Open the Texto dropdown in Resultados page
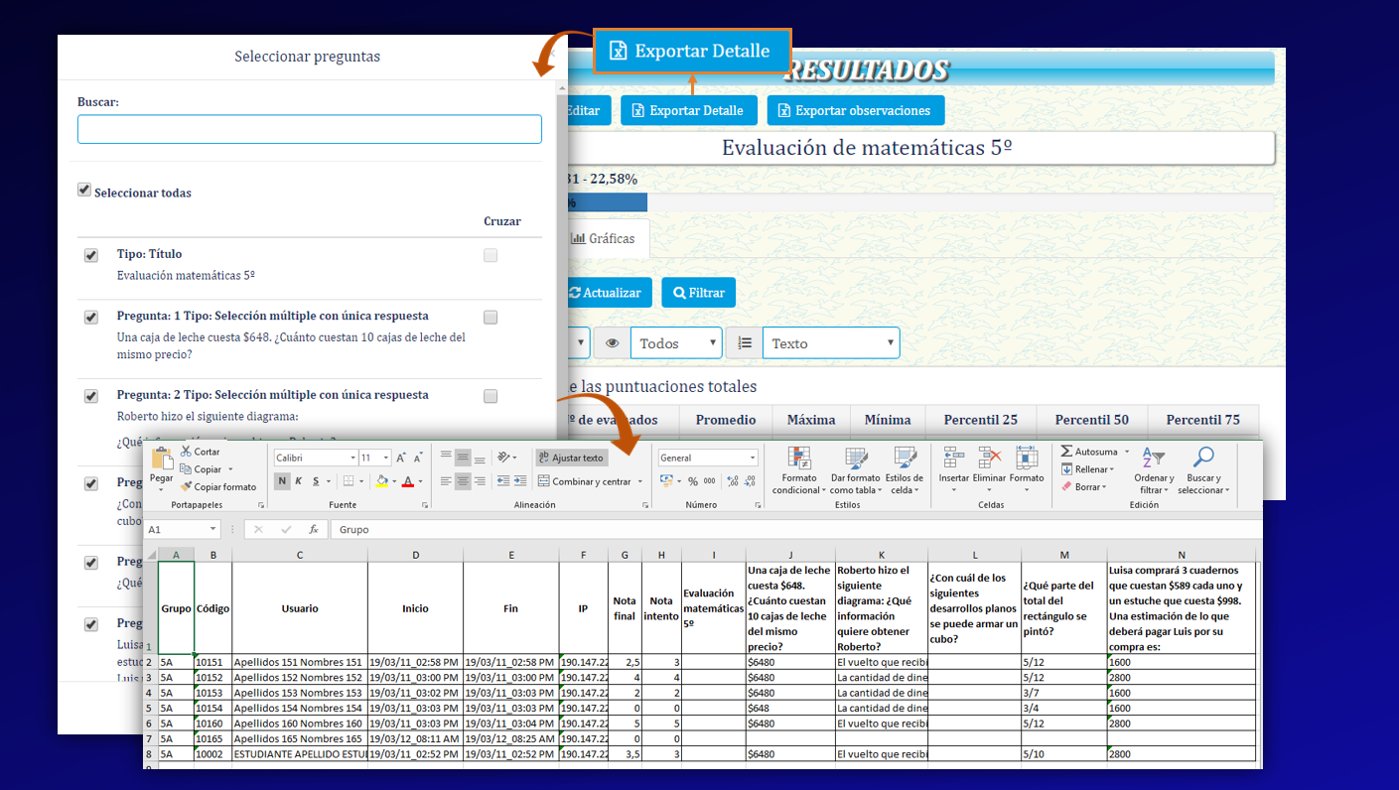 [831, 343]
